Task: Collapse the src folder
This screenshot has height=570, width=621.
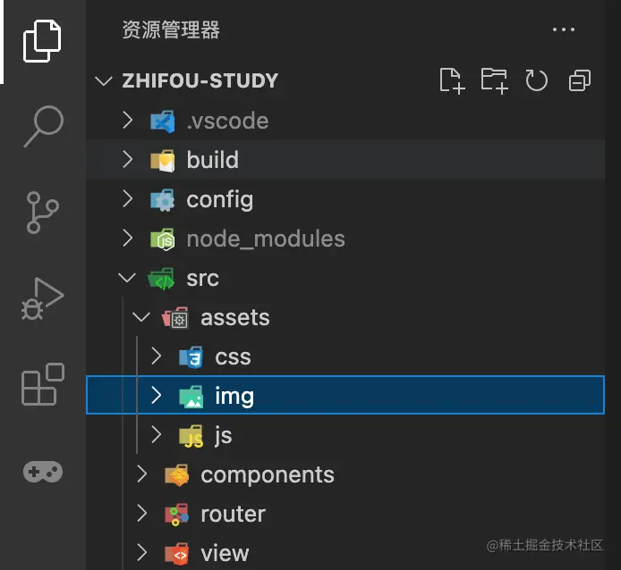Action: (x=127, y=278)
